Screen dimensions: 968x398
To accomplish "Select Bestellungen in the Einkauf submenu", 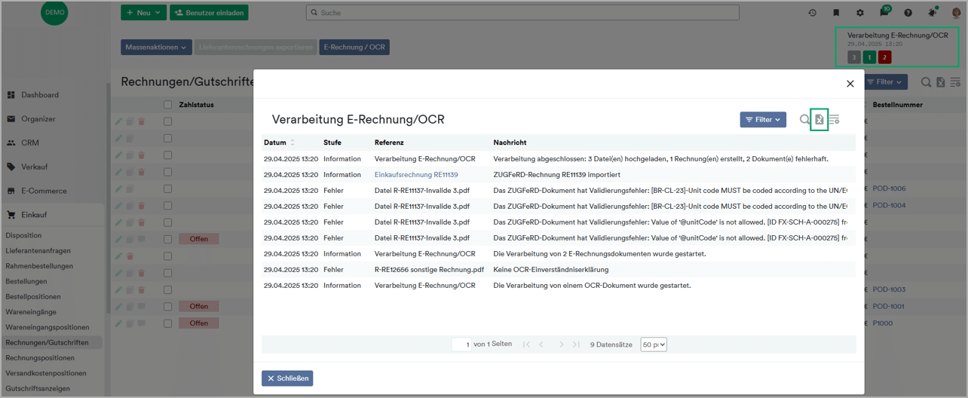I will click(x=26, y=281).
